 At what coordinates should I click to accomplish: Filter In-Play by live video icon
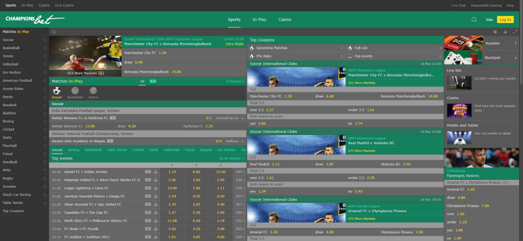pos(153,81)
